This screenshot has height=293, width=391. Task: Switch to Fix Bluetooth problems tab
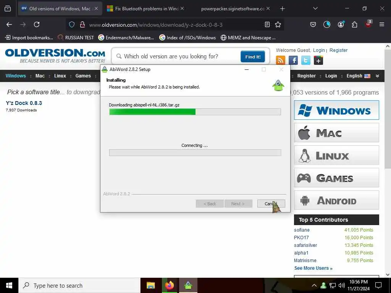pos(145,9)
